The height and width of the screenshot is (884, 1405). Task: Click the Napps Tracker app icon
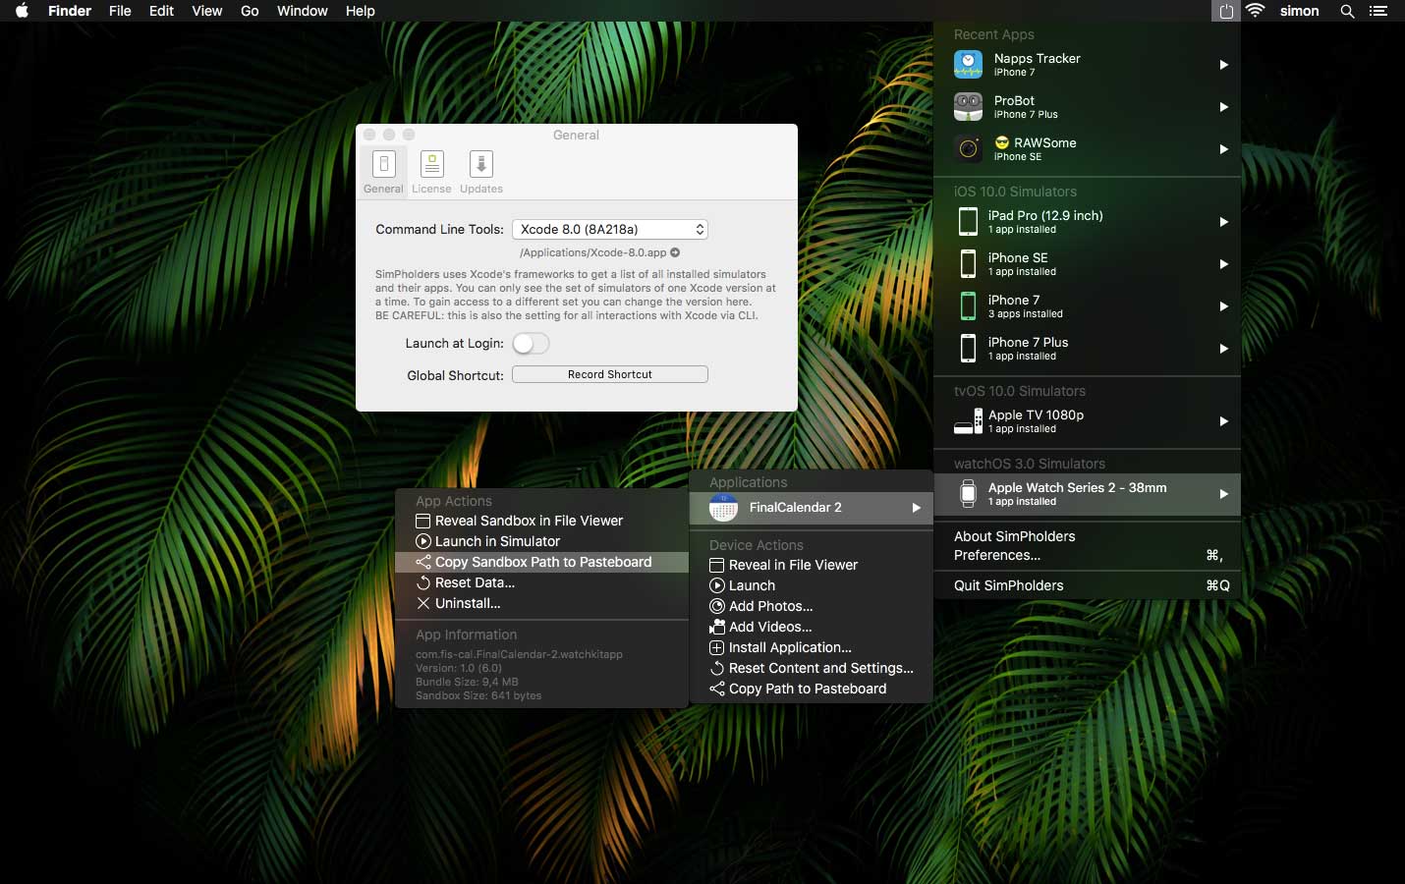(968, 65)
